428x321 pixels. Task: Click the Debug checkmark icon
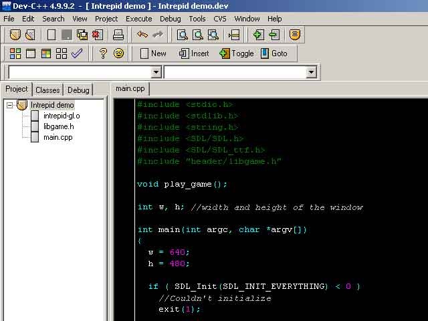click(x=77, y=53)
